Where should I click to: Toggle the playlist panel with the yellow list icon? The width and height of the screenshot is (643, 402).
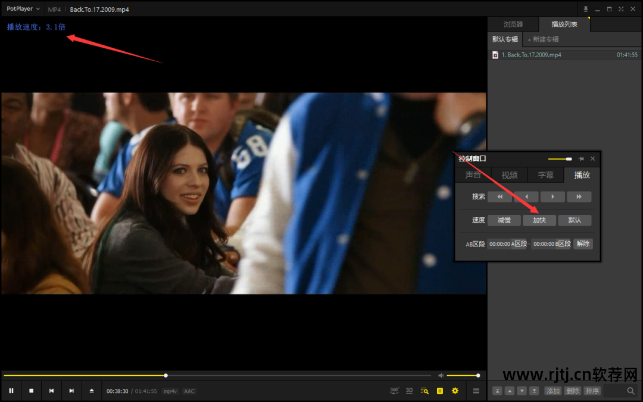point(439,391)
